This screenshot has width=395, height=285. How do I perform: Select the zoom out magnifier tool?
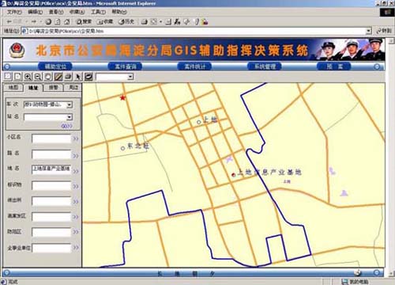[x=38, y=77]
